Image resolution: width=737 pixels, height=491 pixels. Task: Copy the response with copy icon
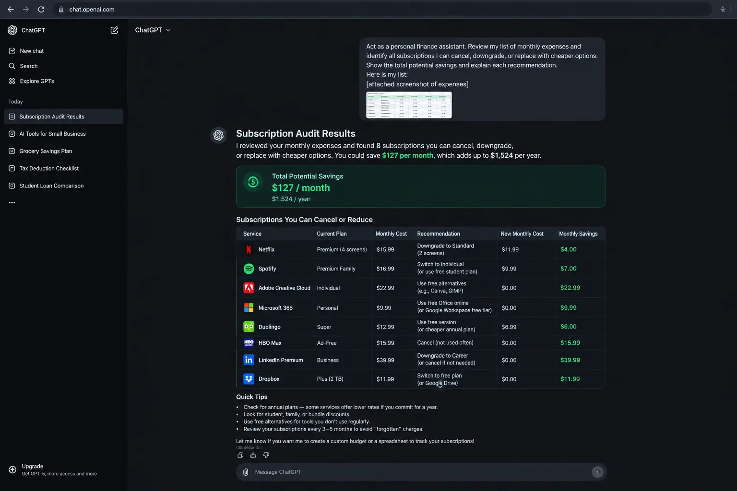point(240,456)
